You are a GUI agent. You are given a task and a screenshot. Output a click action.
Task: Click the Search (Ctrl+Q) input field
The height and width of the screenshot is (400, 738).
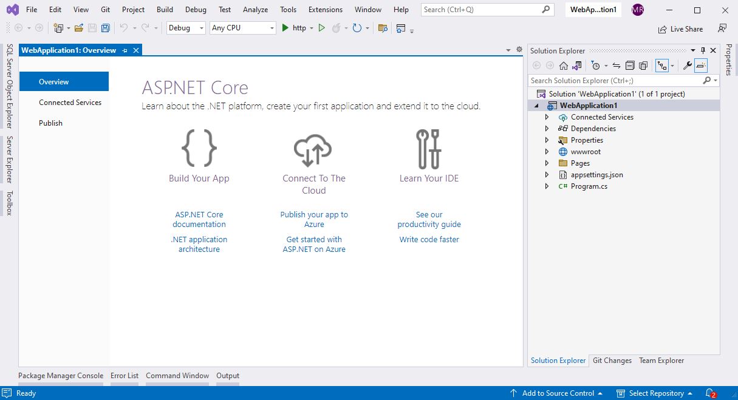pyautogui.click(x=487, y=10)
